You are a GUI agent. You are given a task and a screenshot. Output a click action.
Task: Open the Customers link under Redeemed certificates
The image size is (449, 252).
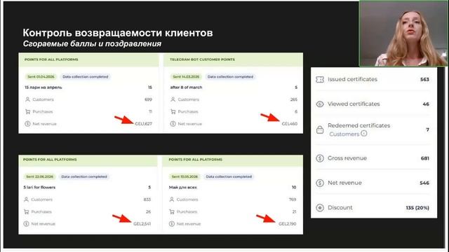coord(344,134)
